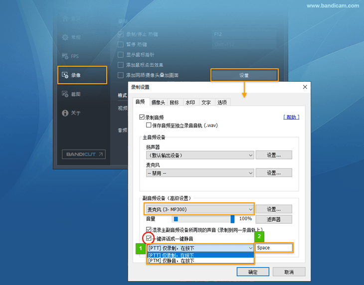Image resolution: width=364 pixels, height=285 pixels.
Task: Enable 显示鼠标指针 checkbox in main window
Action: pyautogui.click(x=121, y=55)
